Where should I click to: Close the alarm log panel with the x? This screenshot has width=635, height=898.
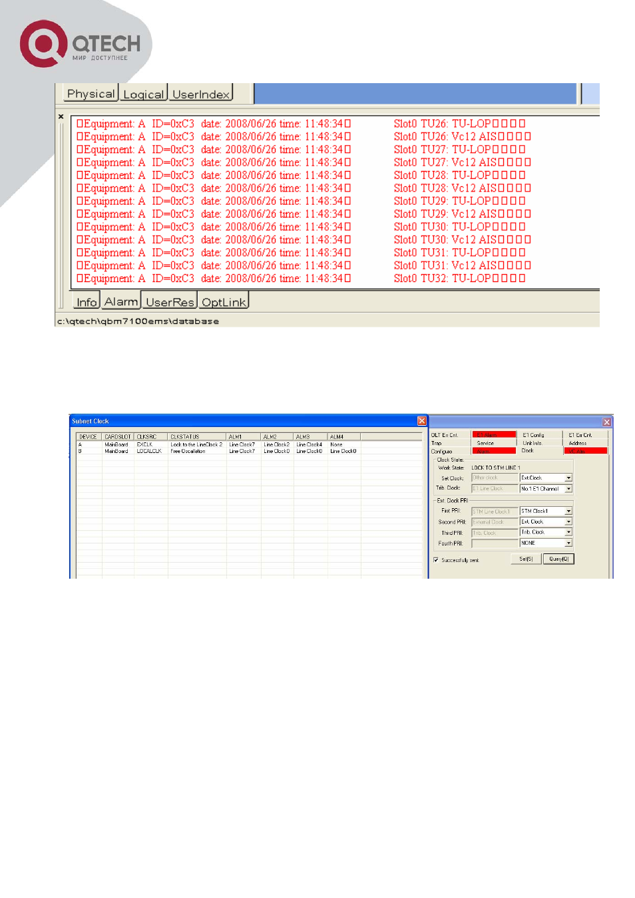61,116
